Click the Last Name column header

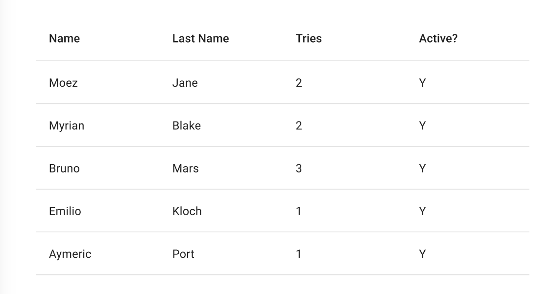tap(200, 39)
